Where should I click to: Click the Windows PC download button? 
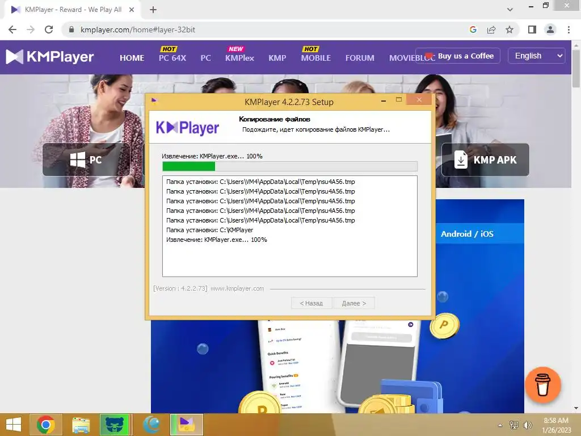(86, 160)
